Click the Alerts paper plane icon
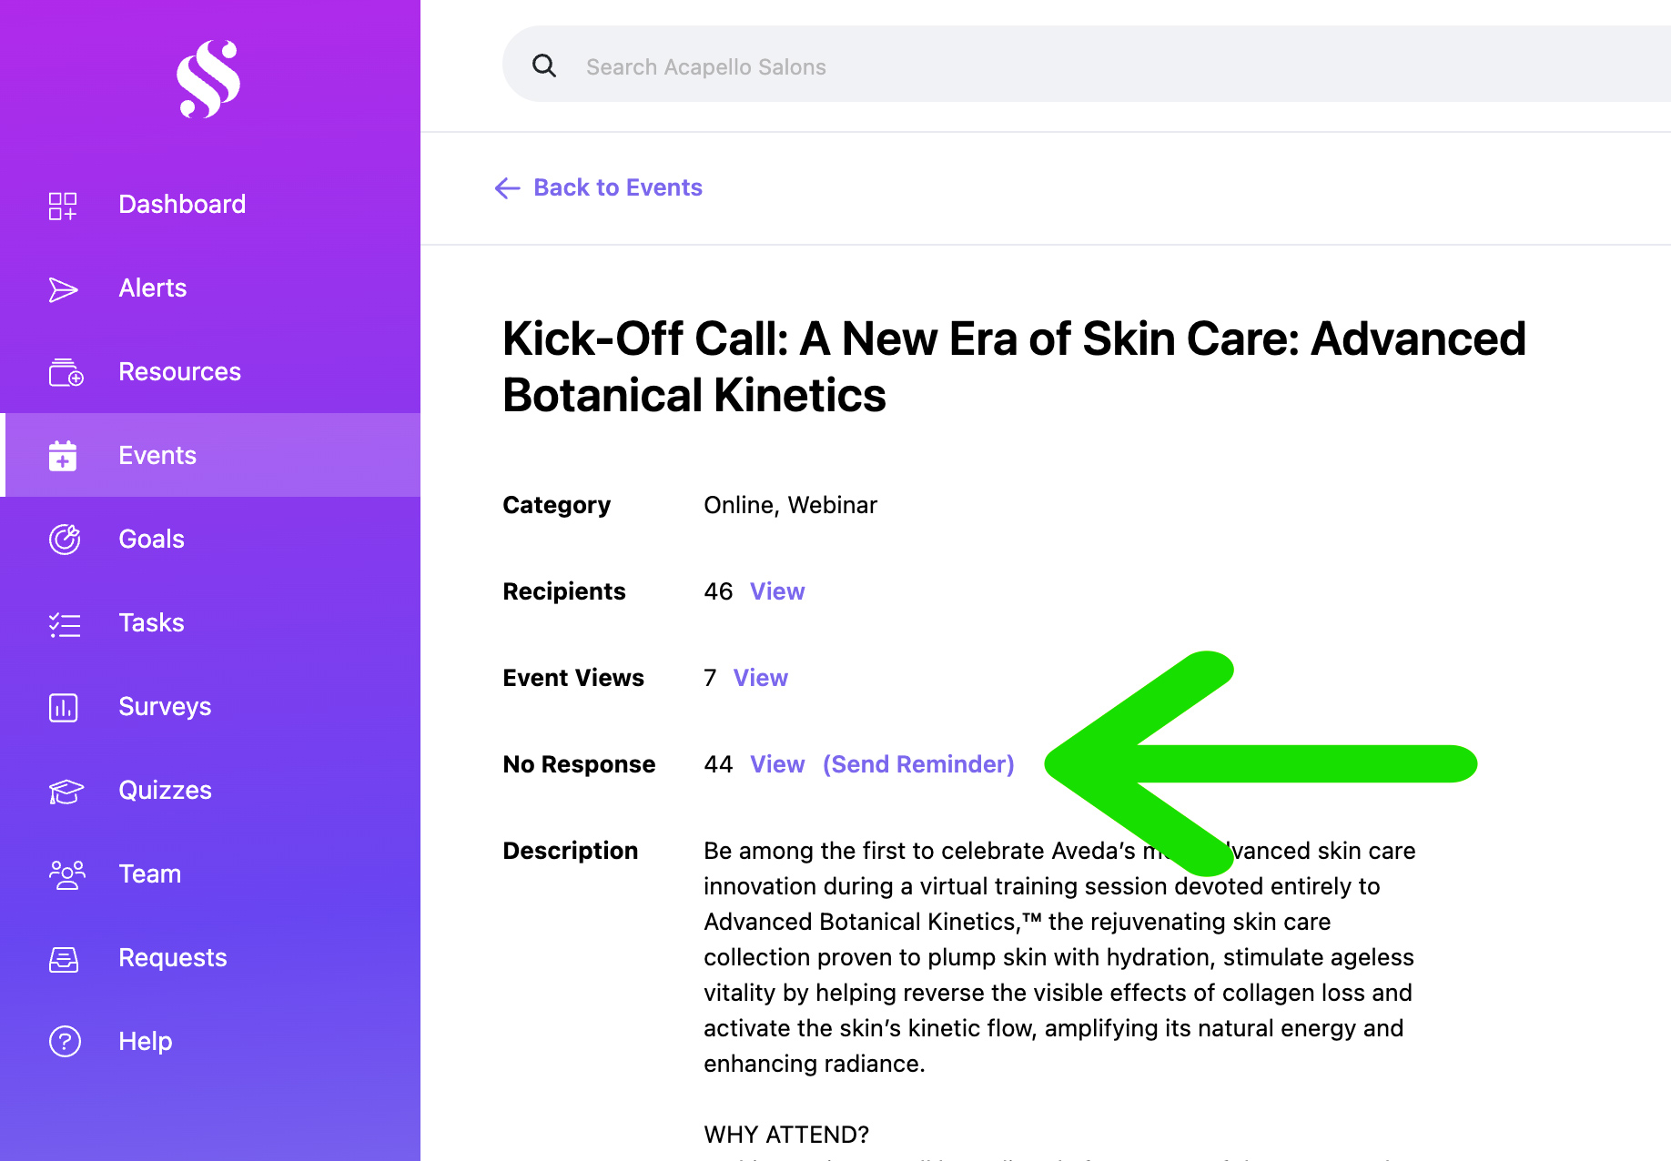1671x1161 pixels. coord(63,289)
